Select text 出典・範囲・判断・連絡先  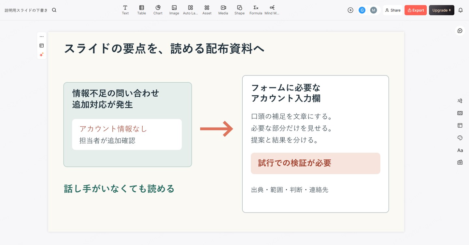coord(290,190)
